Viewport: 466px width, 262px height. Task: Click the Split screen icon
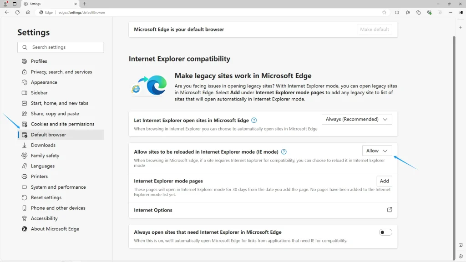click(397, 12)
